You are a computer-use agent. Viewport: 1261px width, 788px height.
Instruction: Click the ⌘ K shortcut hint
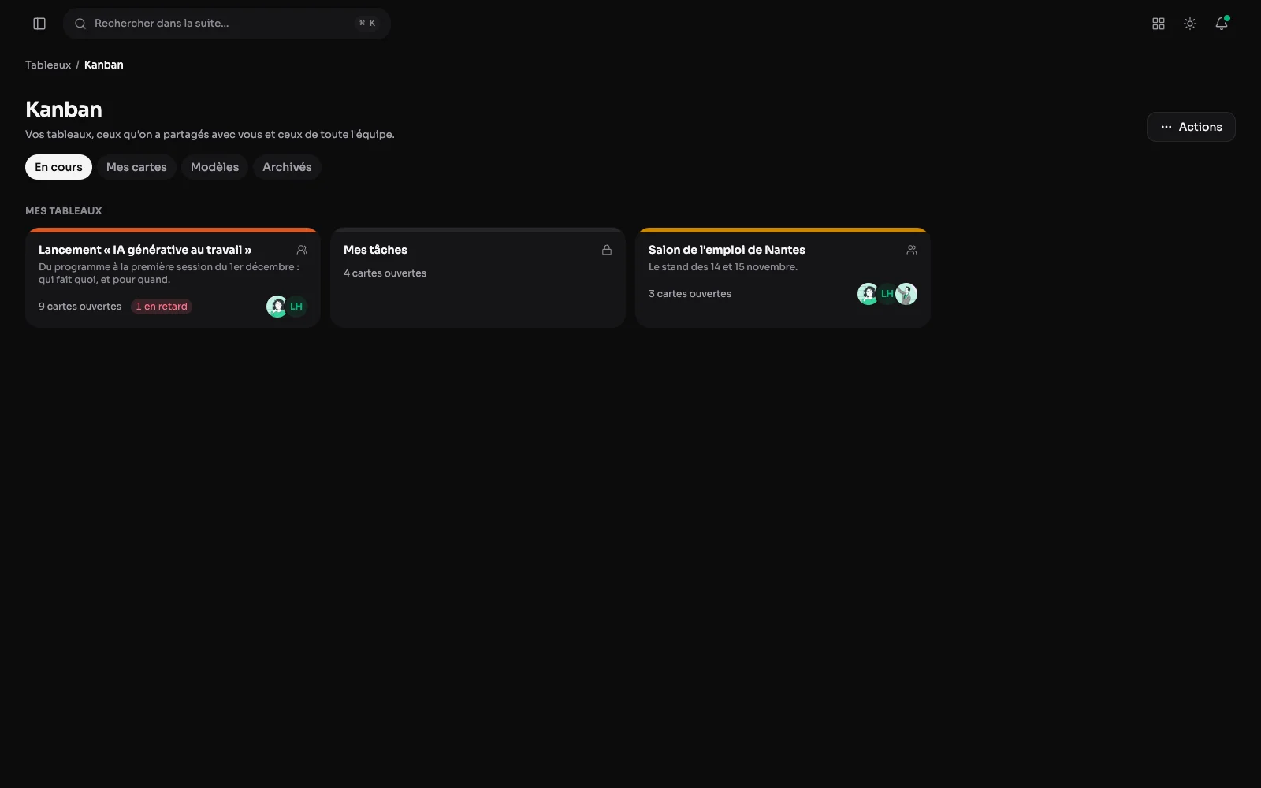pos(367,24)
